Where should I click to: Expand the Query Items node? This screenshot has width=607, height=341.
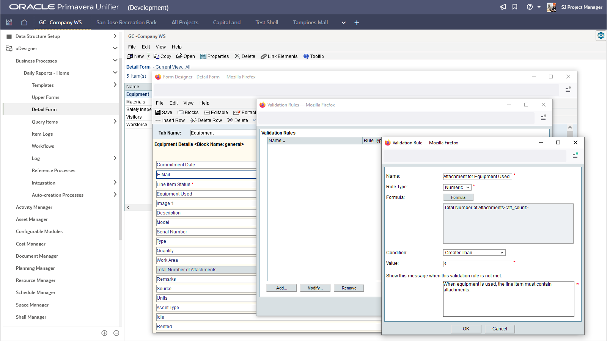point(115,121)
